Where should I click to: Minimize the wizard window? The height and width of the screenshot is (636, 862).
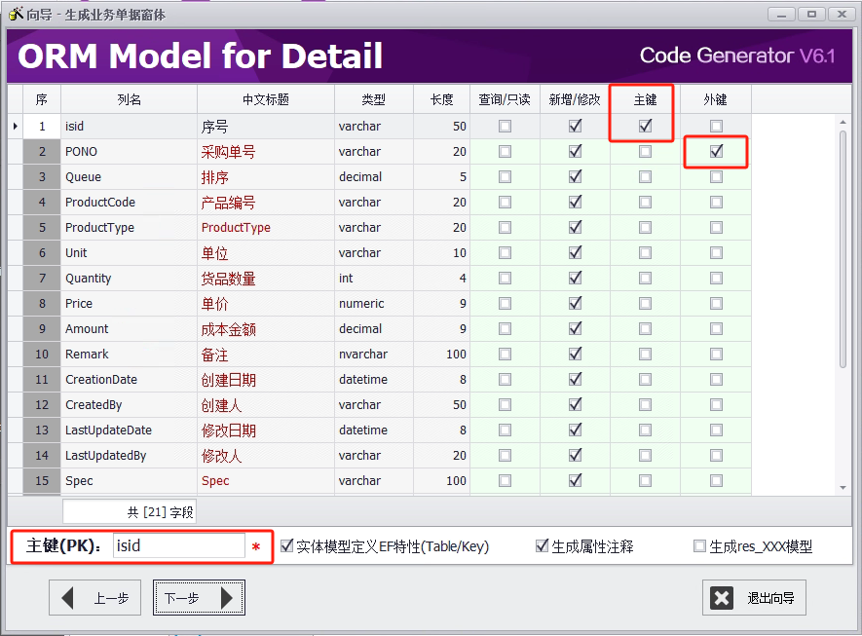[781, 15]
